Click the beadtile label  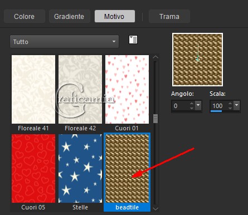(127, 207)
